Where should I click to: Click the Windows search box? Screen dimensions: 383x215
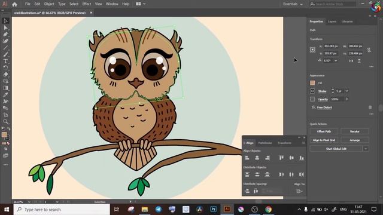point(62,210)
